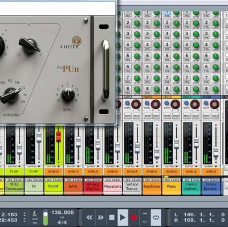The image size is (228, 227).
Task: Click the pan knob on Trance Bassline channel
Action: [215, 104]
